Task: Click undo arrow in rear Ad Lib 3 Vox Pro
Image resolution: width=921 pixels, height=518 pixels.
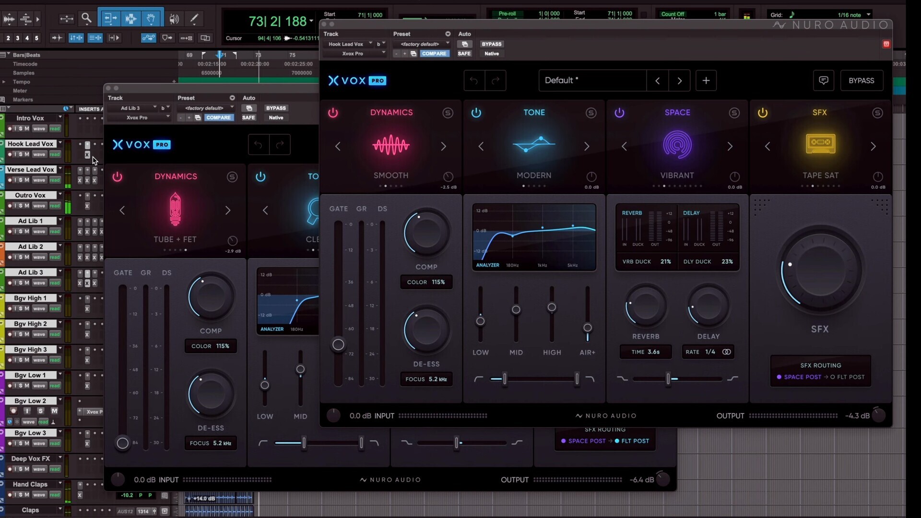Action: [259, 144]
